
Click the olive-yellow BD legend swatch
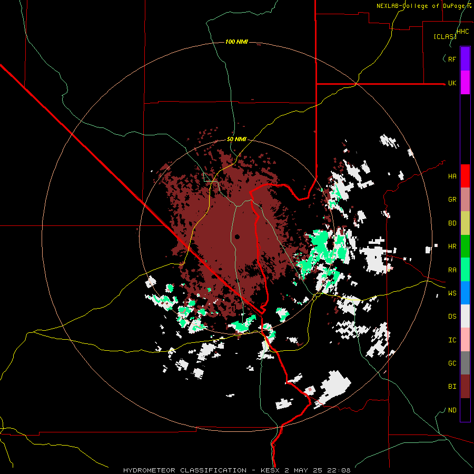[x=465, y=223]
